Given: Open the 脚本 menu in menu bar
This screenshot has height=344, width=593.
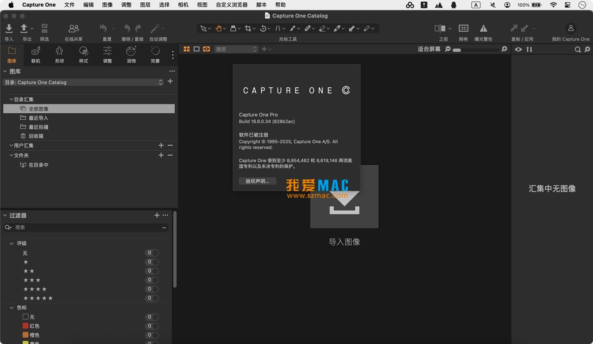Looking at the screenshot, I should (261, 5).
